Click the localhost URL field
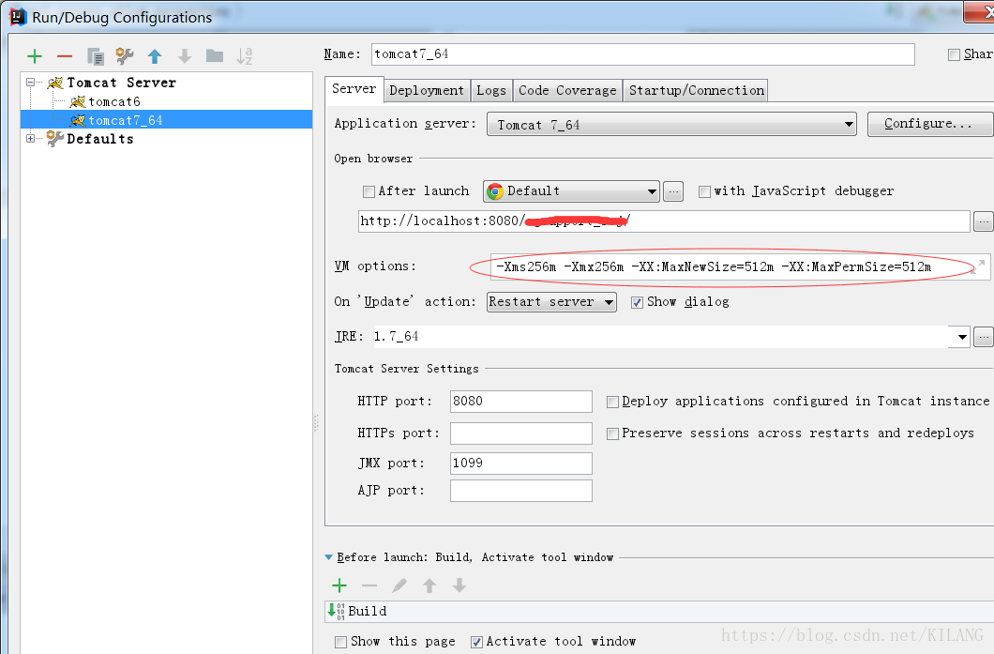994x654 pixels. pos(664,221)
